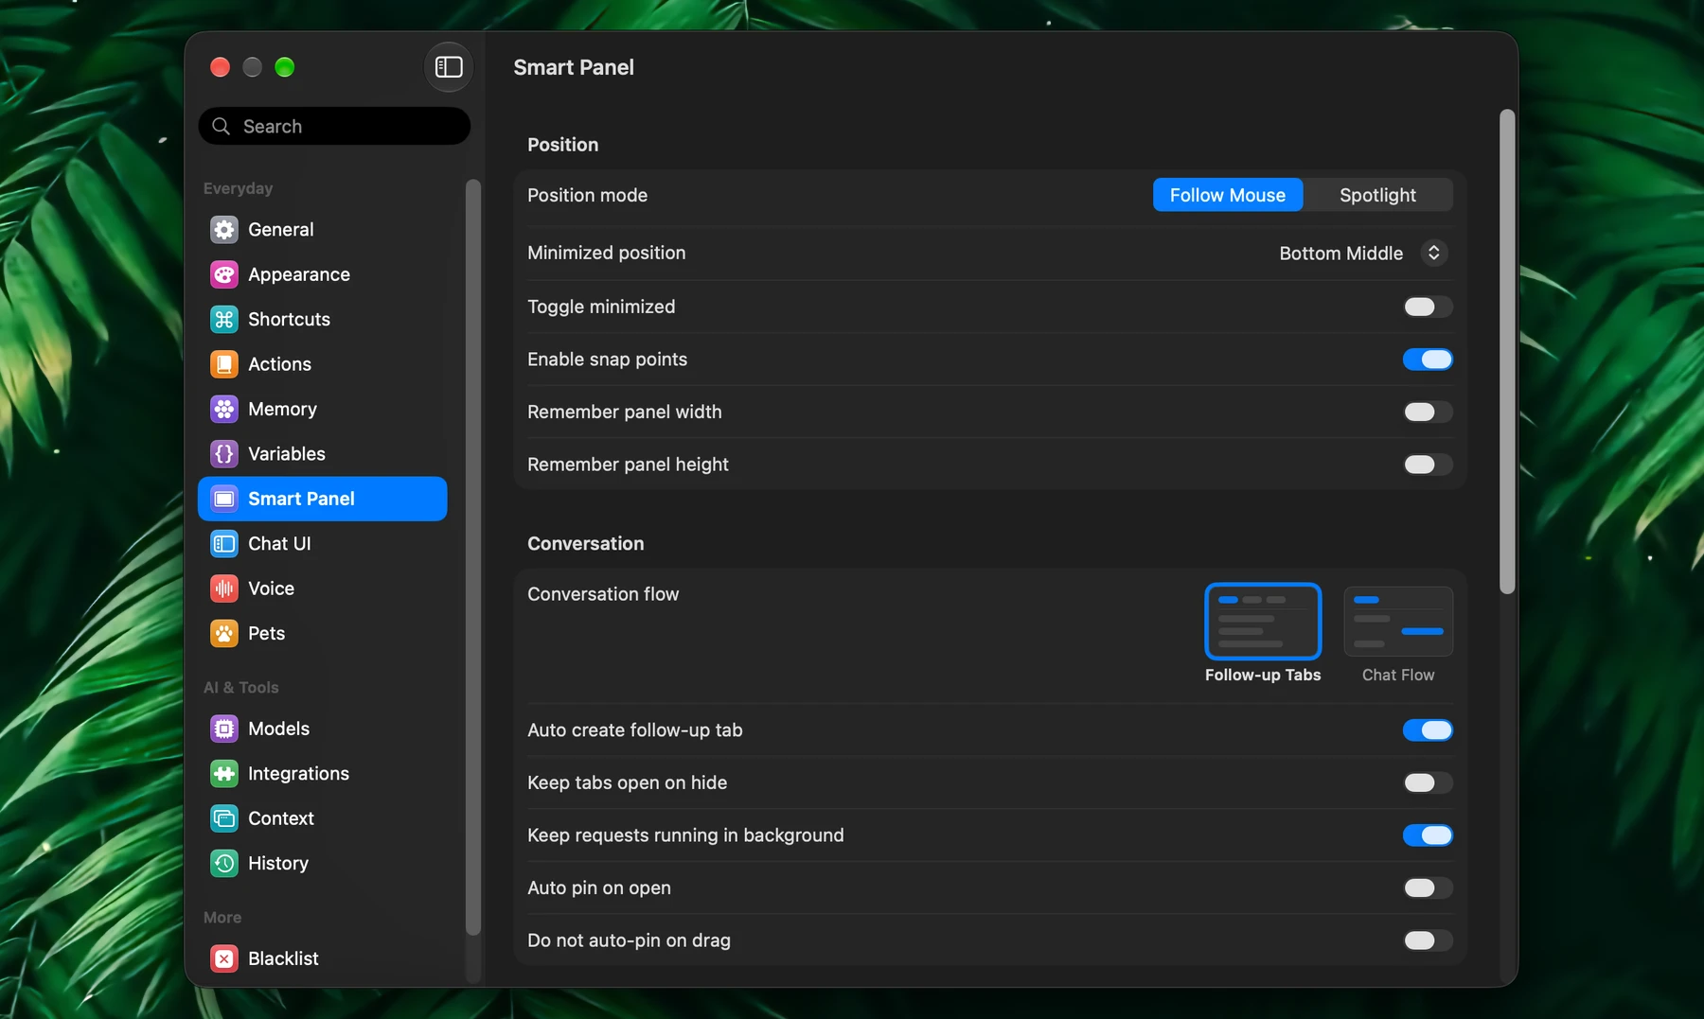Click the Bottom Middle value text
Screen dimensions: 1704x1019
(x=1340, y=253)
